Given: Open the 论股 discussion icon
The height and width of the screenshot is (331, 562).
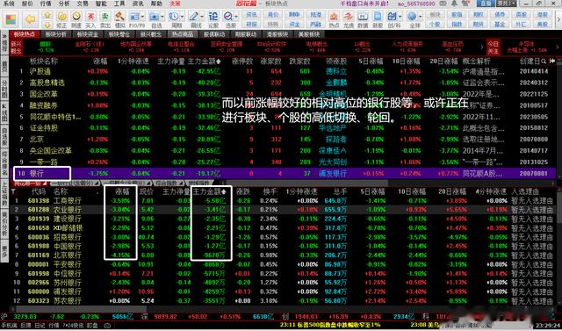Looking at the screenshot, I should [x=213, y=19].
